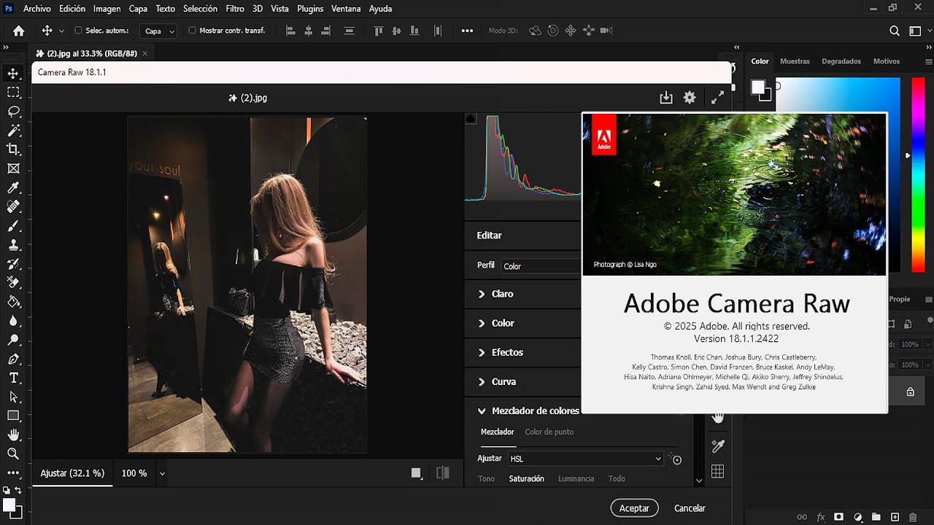Select the Path Selection tool
Screen dimensions: 934x525
tap(13, 397)
